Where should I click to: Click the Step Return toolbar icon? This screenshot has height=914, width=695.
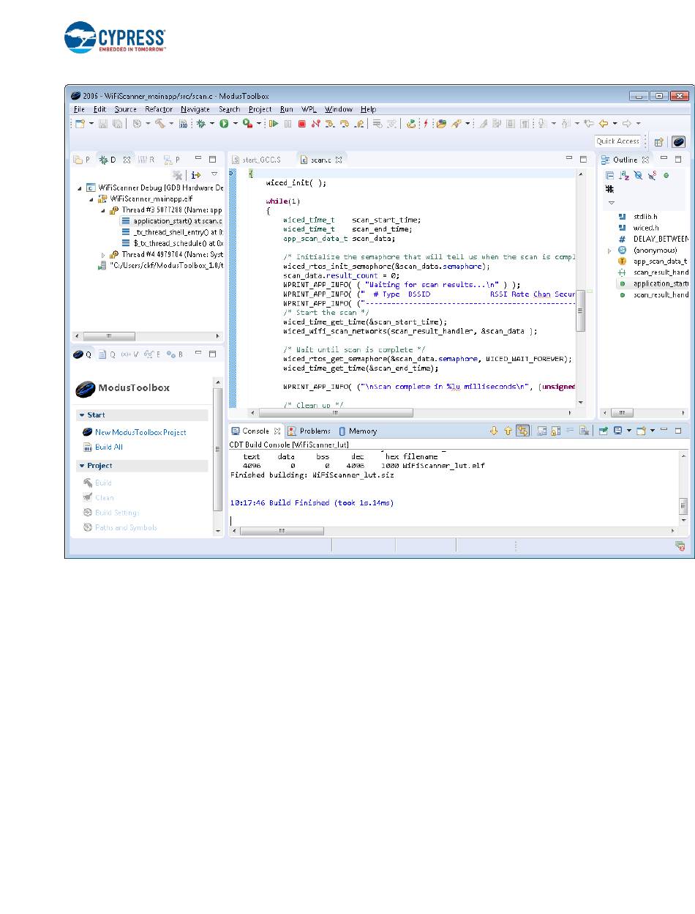click(358, 124)
